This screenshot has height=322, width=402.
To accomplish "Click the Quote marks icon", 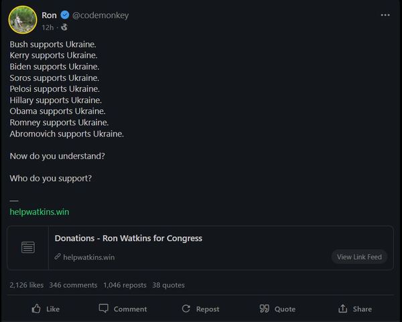I will (264, 309).
